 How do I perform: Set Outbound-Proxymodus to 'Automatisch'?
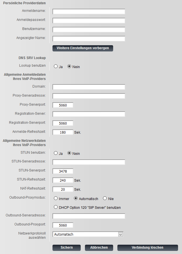(x=76, y=199)
